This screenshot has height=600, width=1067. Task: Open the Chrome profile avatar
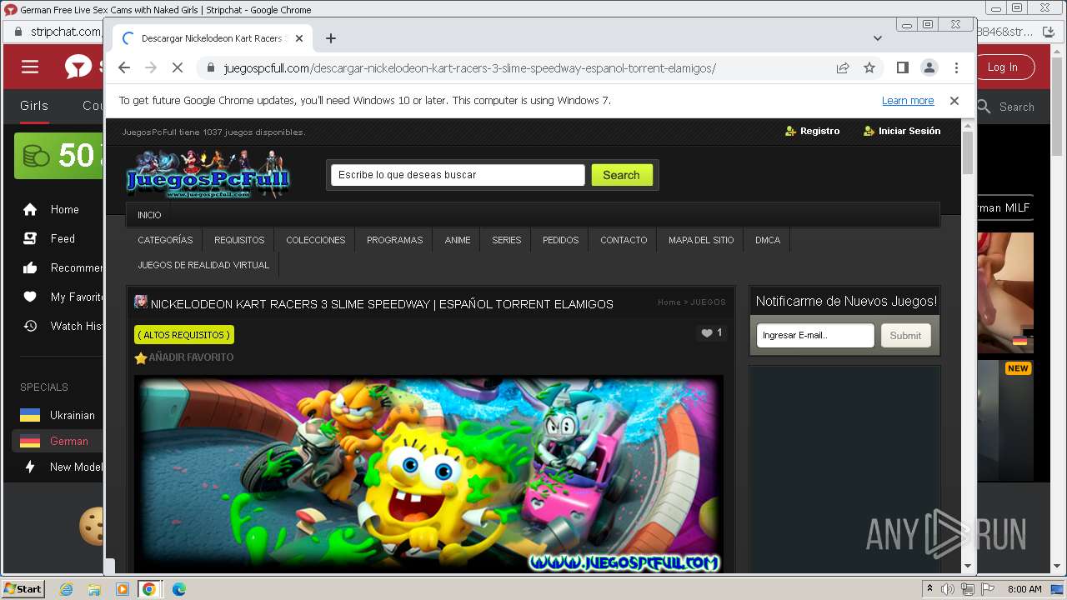(x=929, y=67)
